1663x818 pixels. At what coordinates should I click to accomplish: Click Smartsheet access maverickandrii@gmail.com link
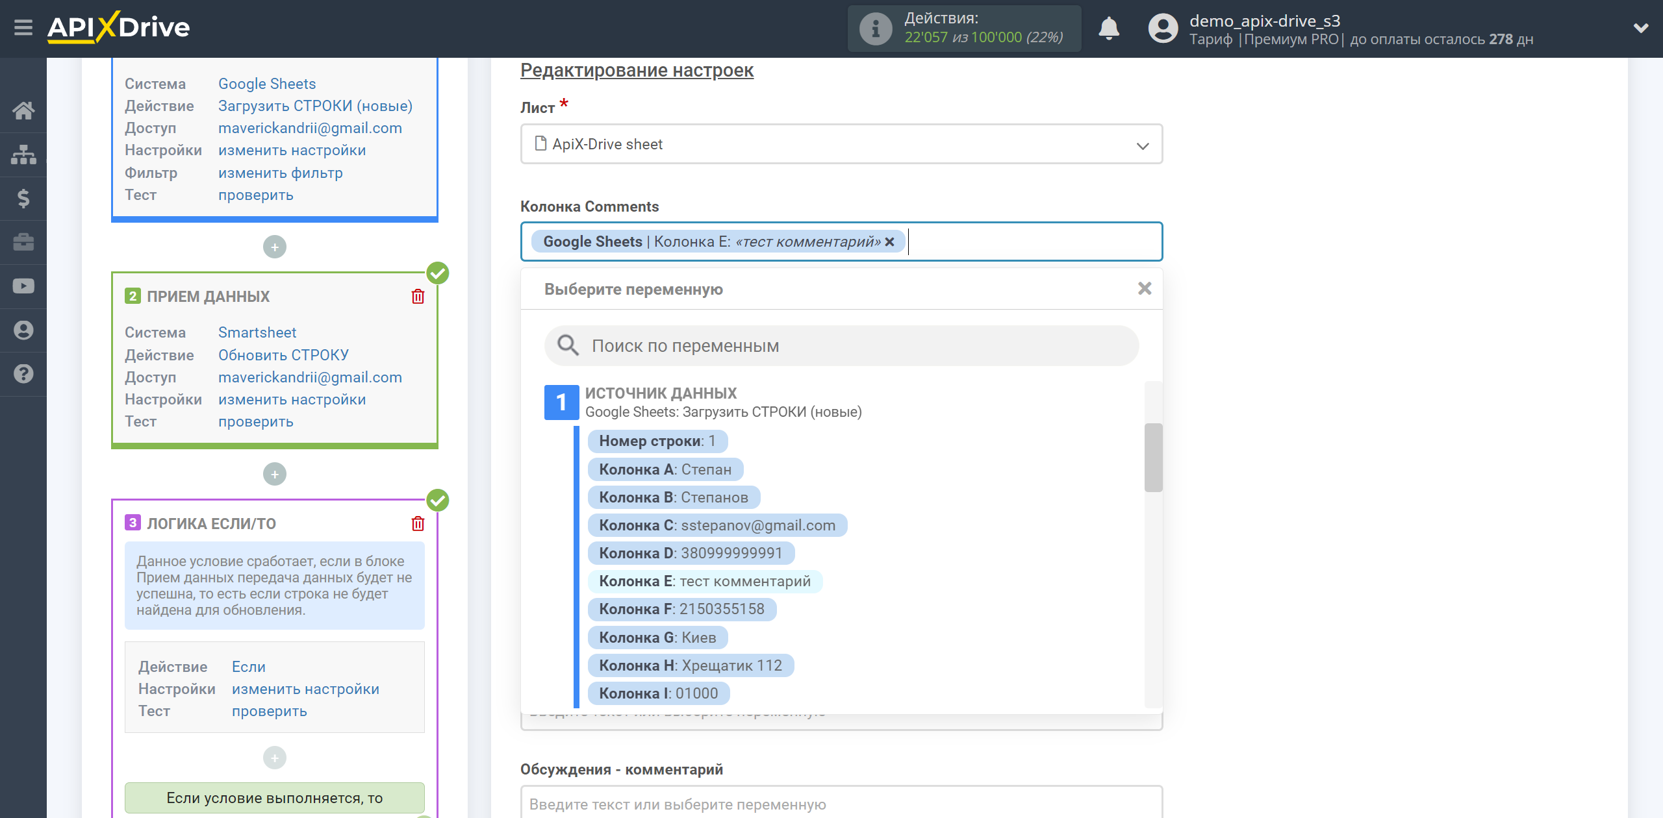[310, 377]
